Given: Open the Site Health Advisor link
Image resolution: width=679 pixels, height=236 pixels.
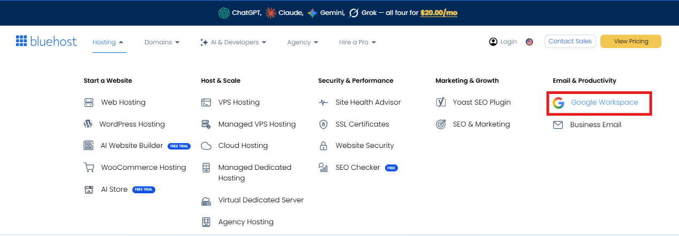Looking at the screenshot, I should (x=368, y=103).
